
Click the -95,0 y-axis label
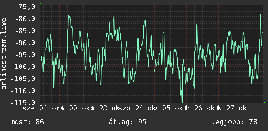tap(25, 55)
